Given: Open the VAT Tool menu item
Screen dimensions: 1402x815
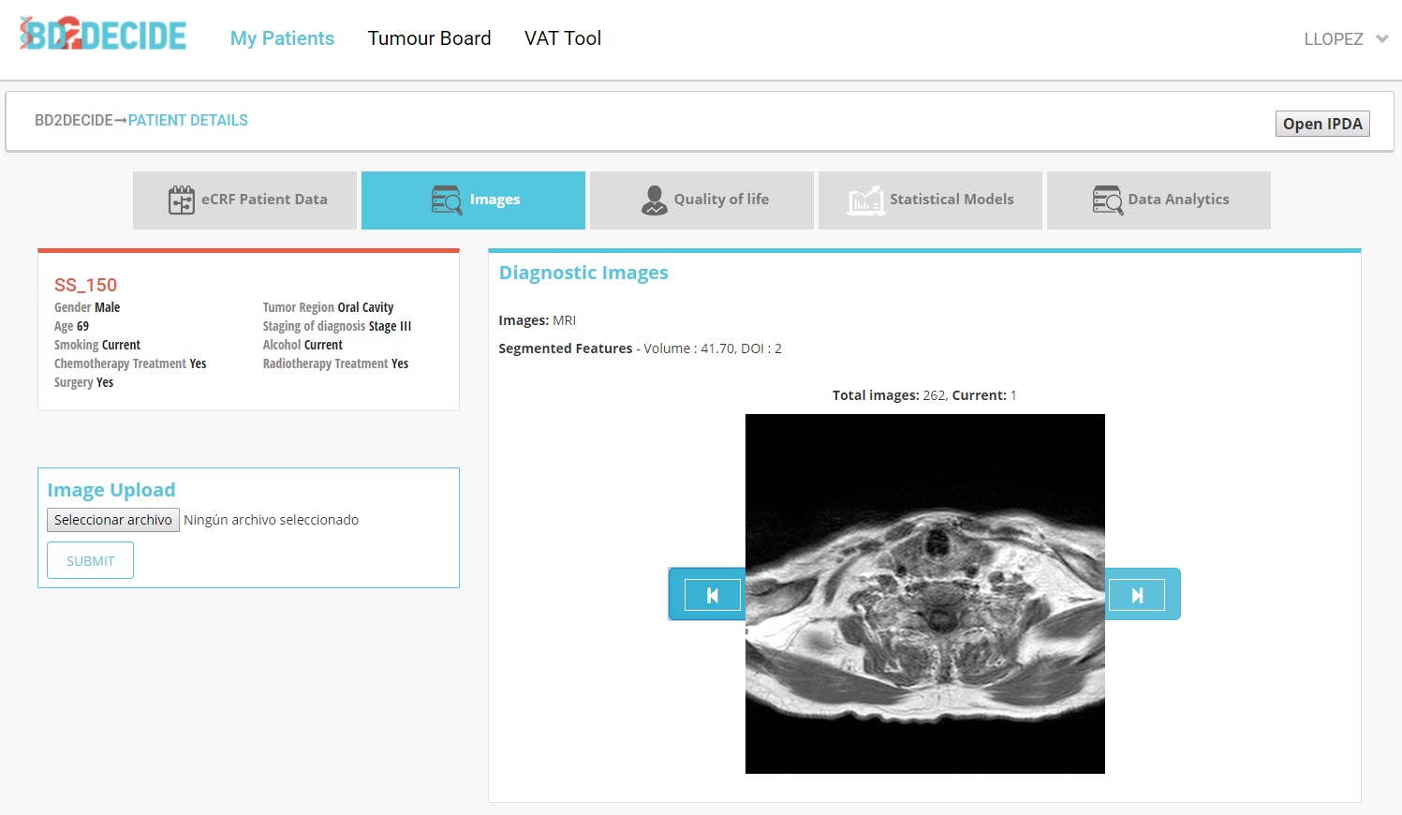Looking at the screenshot, I should pyautogui.click(x=562, y=38).
